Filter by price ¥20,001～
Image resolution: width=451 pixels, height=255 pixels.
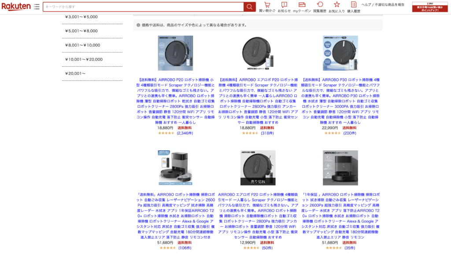[x=75, y=73]
